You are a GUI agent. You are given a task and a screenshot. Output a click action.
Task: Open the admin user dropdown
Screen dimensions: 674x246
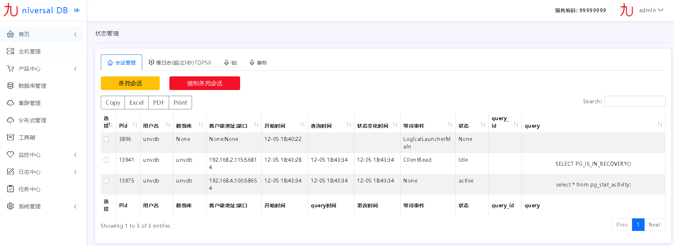(x=651, y=10)
